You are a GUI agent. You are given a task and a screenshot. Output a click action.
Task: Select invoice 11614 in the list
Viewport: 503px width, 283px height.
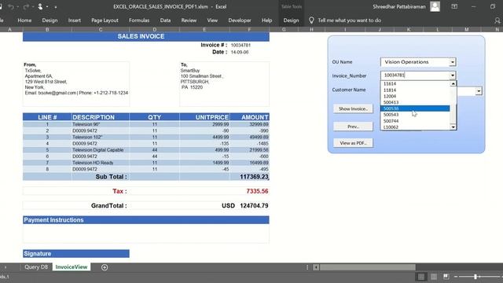tap(415, 84)
